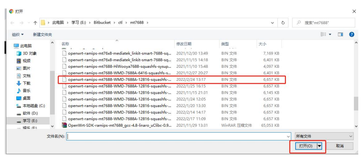Select the 本地磁盘 (C:) drive
Screen dimensions: 362x160
33,106
